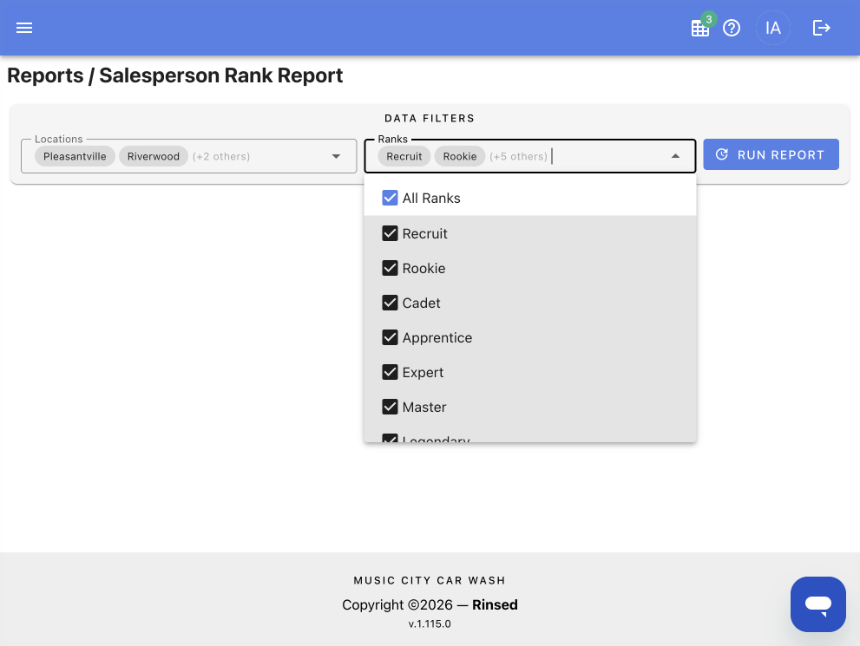Click the Run Report button
This screenshot has height=646, width=860.
point(771,154)
